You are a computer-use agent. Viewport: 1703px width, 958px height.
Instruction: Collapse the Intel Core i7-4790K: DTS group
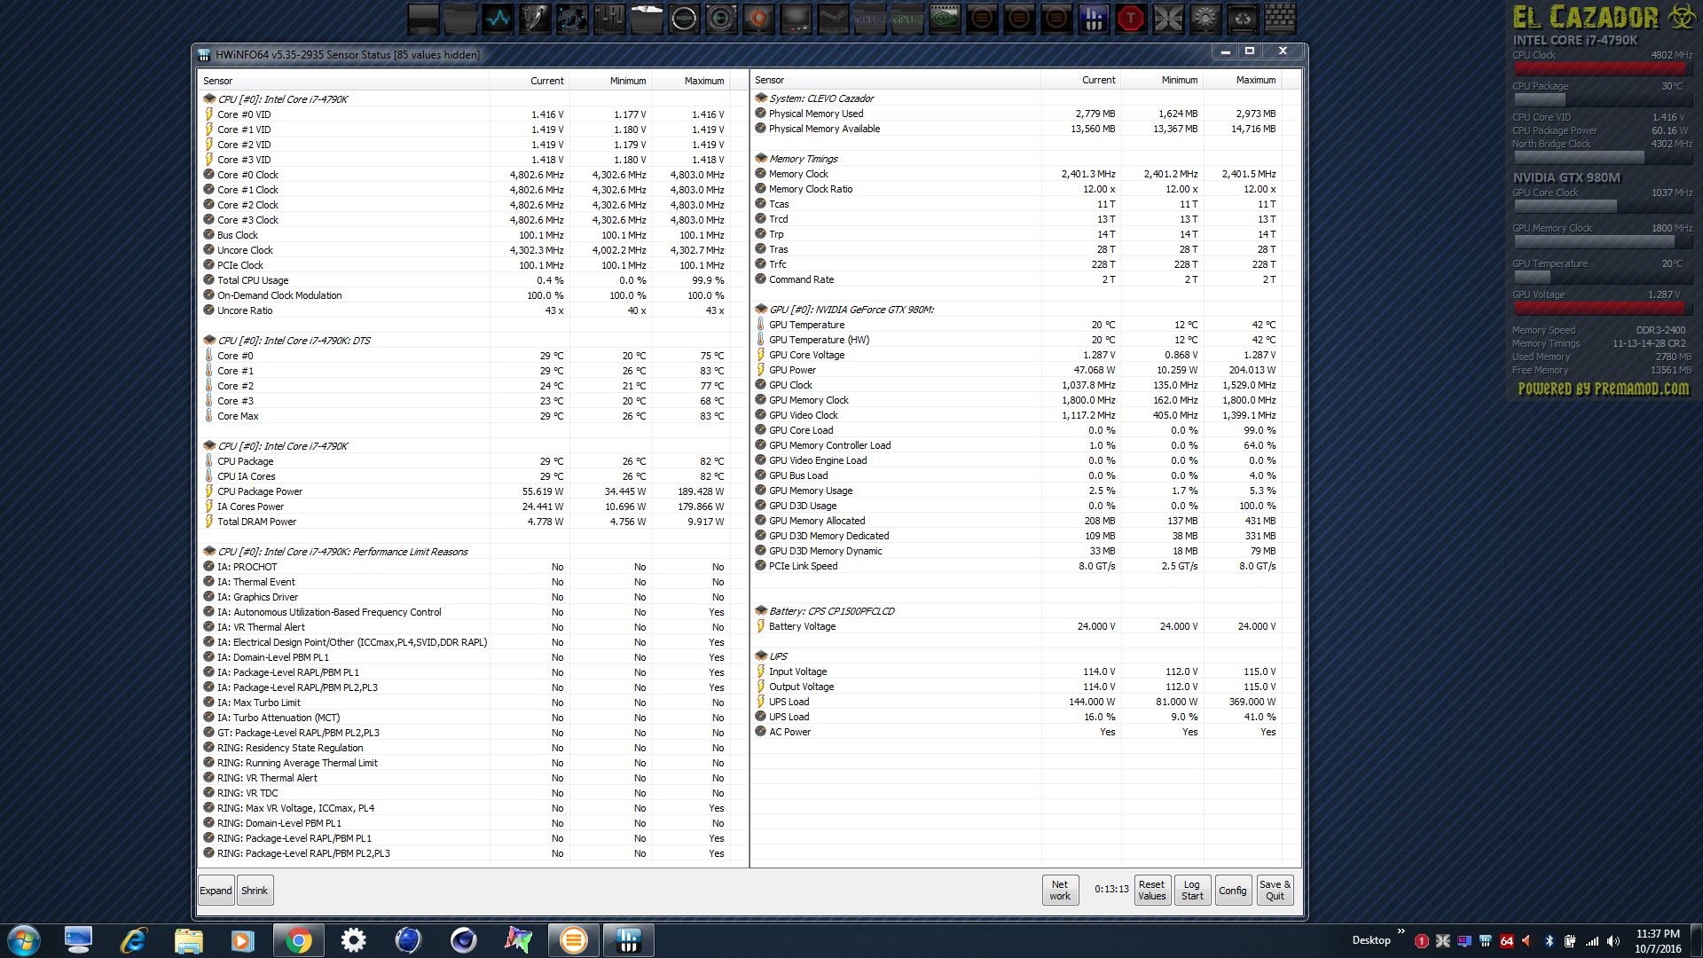click(x=209, y=341)
